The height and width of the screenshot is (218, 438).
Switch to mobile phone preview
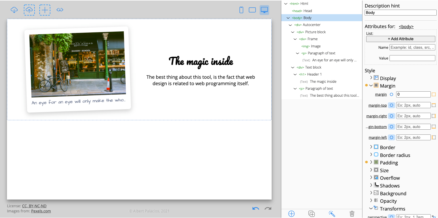(x=241, y=10)
